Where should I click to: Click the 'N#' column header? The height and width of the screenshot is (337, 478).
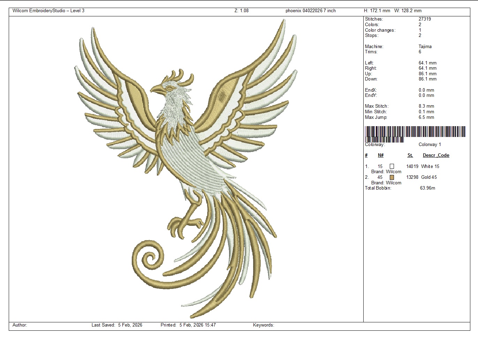[381, 155]
